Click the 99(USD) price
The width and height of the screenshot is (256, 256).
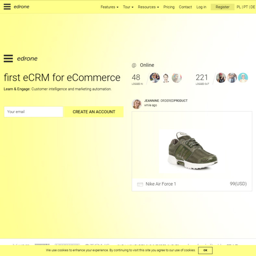pos(238,184)
